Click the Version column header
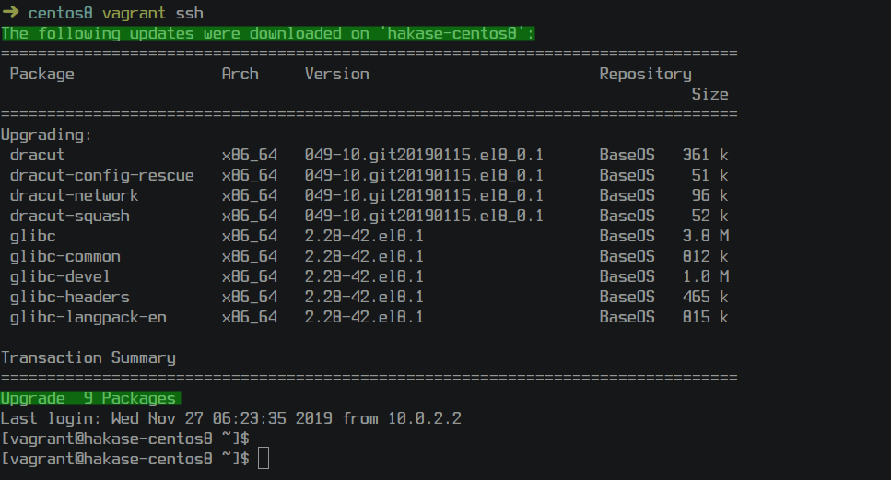The height and width of the screenshot is (480, 891). (337, 74)
